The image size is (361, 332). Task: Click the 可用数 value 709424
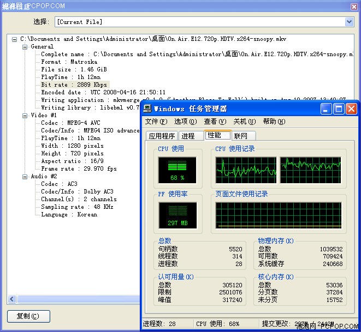pyautogui.click(x=333, y=256)
